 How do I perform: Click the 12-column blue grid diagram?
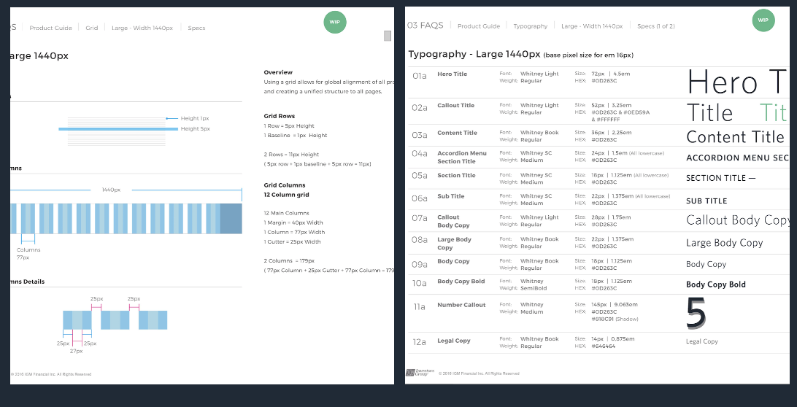(126, 218)
